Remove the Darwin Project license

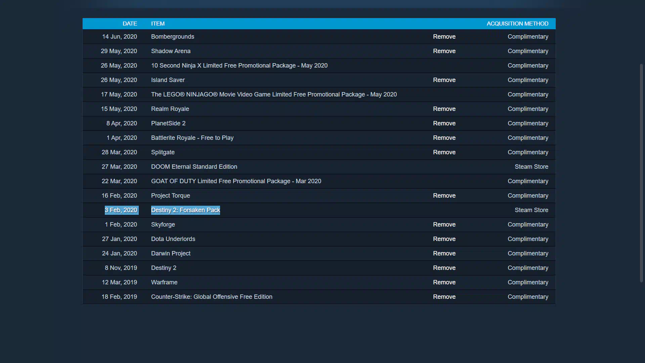coord(444,253)
